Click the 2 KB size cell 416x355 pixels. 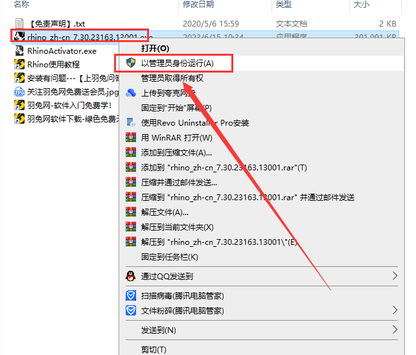(387, 24)
